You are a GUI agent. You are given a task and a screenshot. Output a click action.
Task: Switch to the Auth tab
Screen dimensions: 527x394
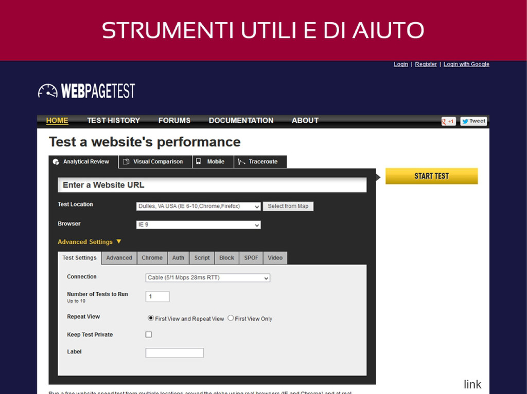coord(178,258)
